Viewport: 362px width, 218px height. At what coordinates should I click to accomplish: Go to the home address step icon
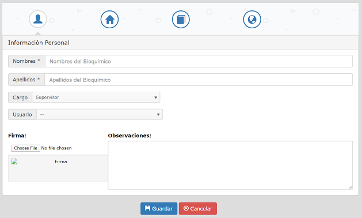coord(110,20)
